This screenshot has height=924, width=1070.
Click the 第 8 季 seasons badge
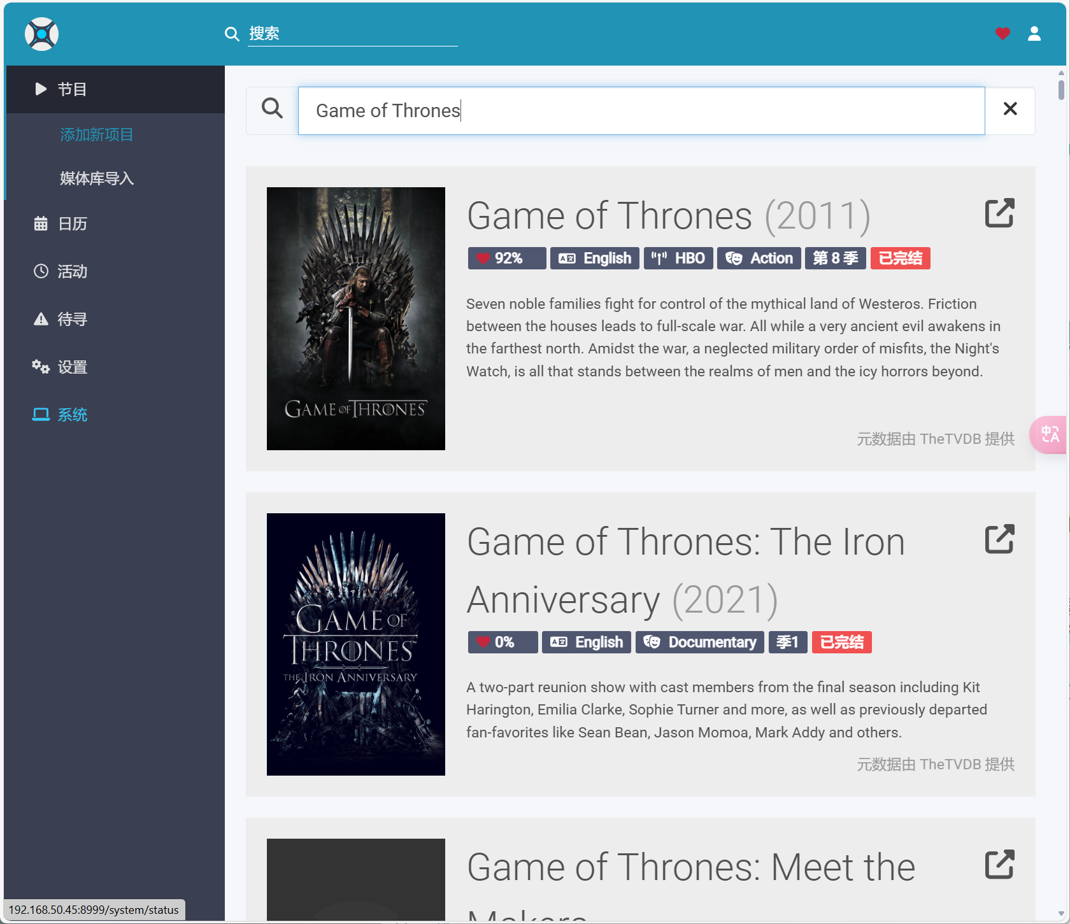[836, 259]
